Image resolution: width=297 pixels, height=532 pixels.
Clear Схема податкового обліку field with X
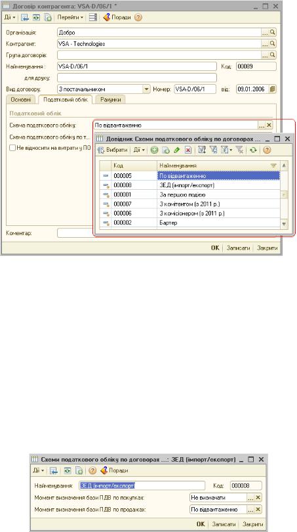tap(269, 125)
